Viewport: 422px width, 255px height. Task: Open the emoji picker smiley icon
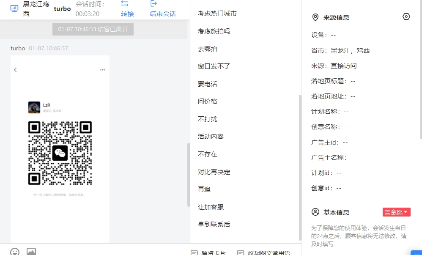tap(15, 252)
